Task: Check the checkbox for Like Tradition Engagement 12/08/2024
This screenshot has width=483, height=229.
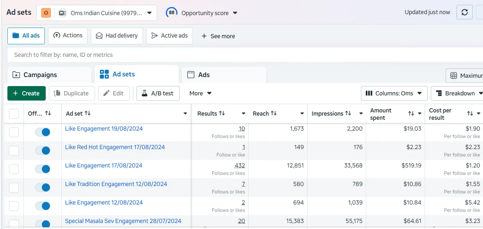Action: click(14, 188)
